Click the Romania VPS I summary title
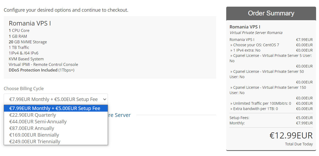This screenshot has height=156, width=319. point(245,27)
